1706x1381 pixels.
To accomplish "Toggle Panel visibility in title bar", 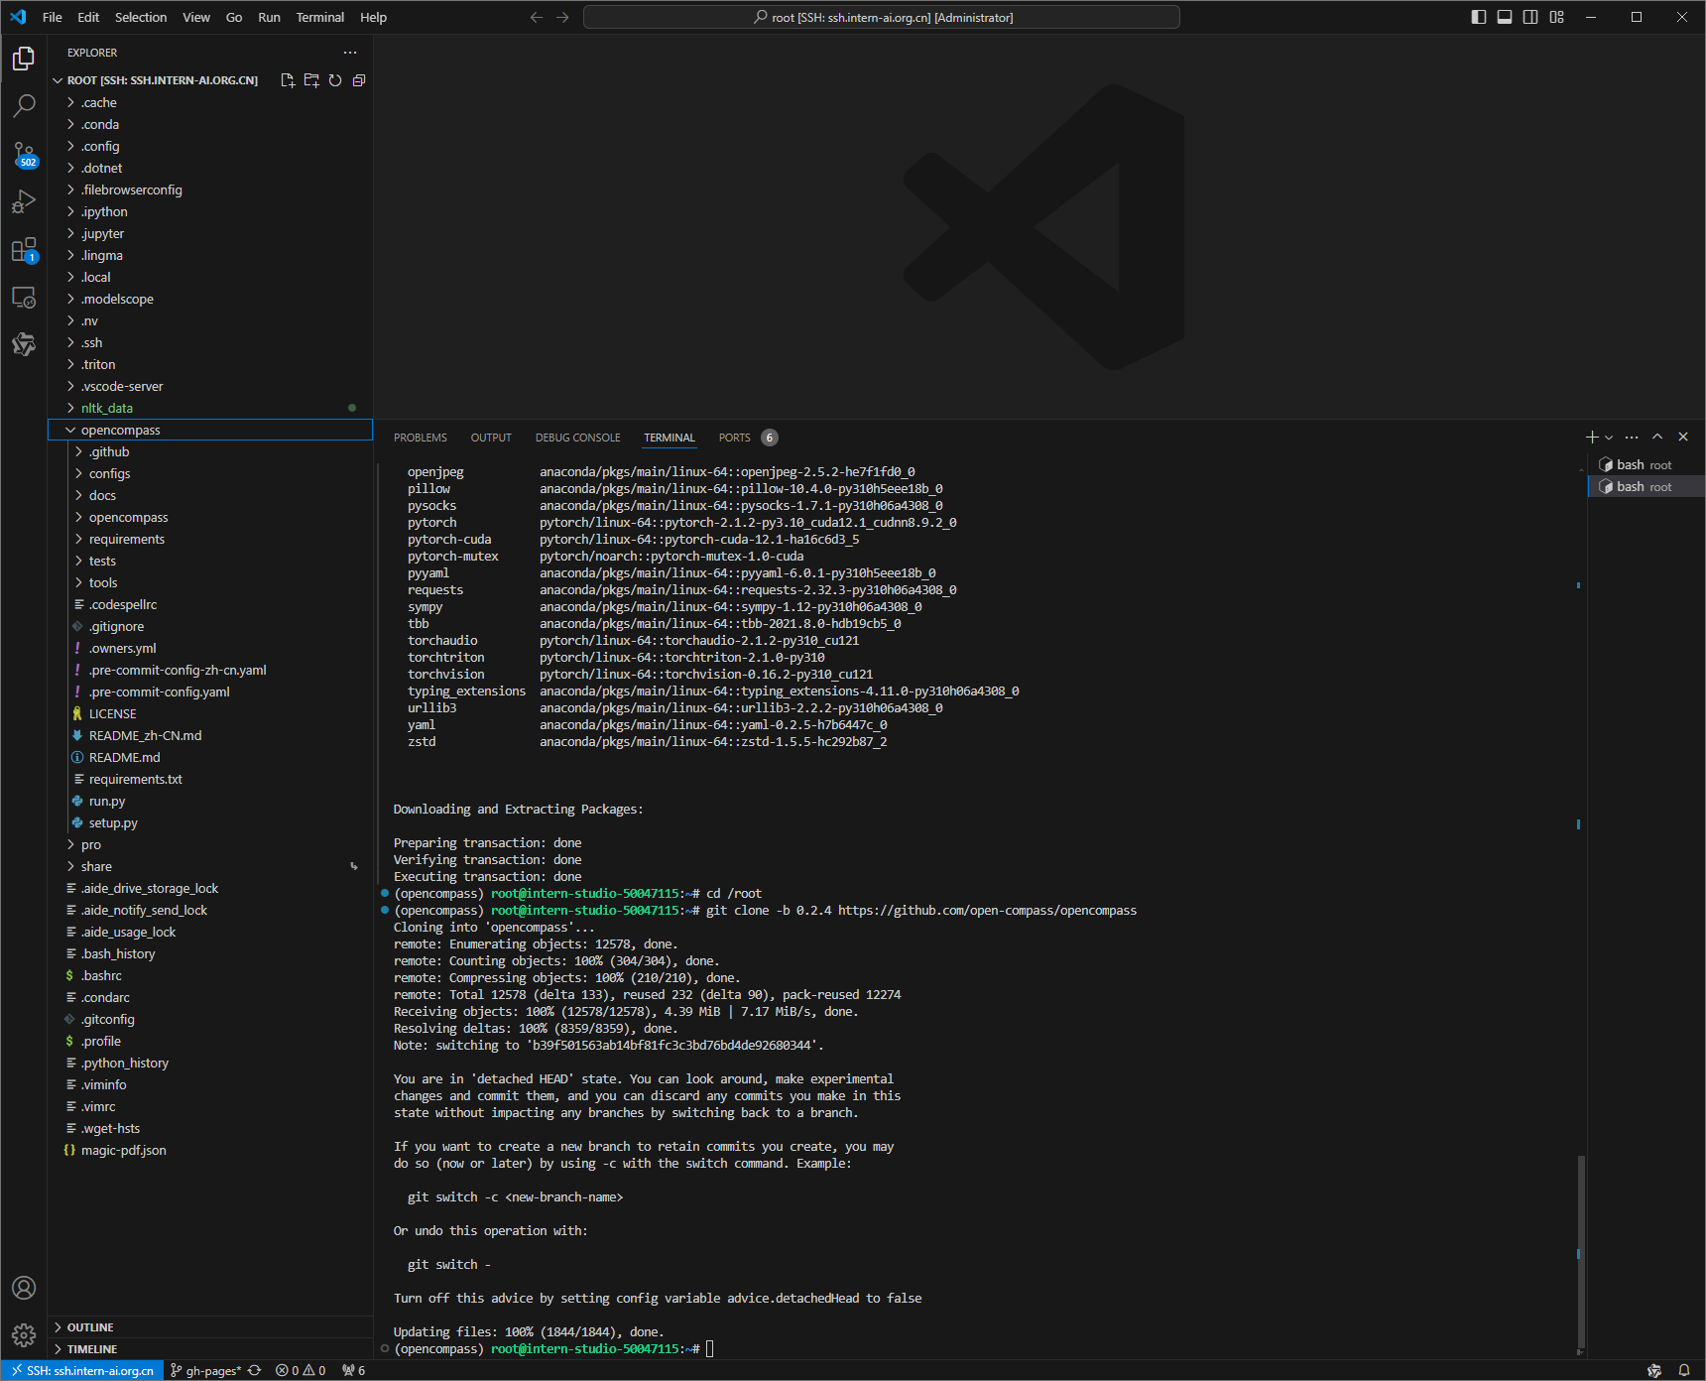I will click(x=1505, y=17).
